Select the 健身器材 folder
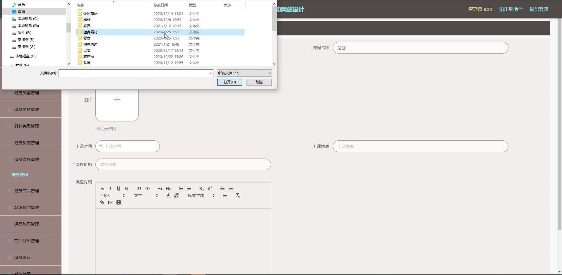This screenshot has height=275, width=562. pos(160,32)
